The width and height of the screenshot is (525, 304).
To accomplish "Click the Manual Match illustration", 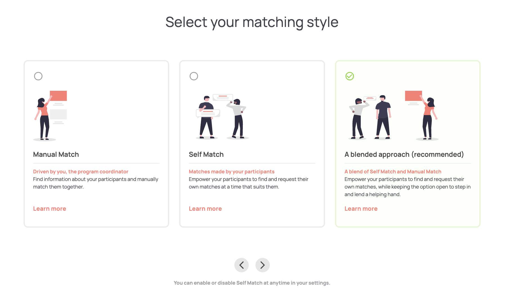I will point(50,115).
